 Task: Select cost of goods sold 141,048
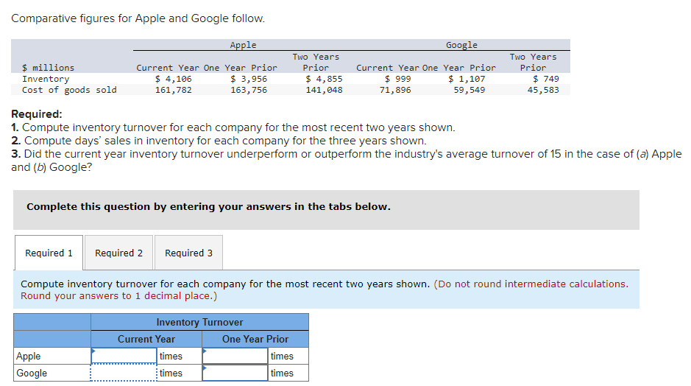click(324, 90)
